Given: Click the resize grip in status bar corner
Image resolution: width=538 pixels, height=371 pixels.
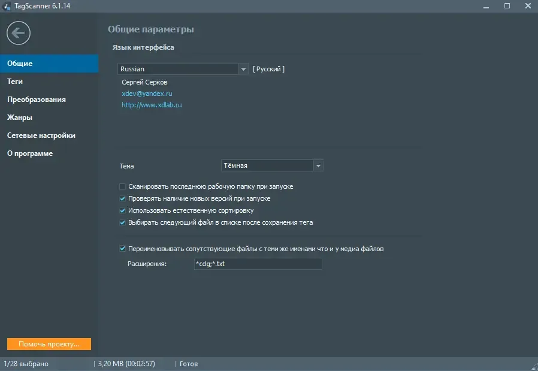Looking at the screenshot, I should click(534, 367).
